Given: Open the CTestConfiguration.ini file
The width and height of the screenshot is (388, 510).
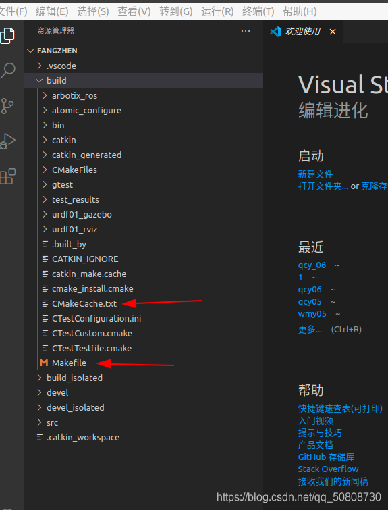Looking at the screenshot, I should [x=96, y=318].
